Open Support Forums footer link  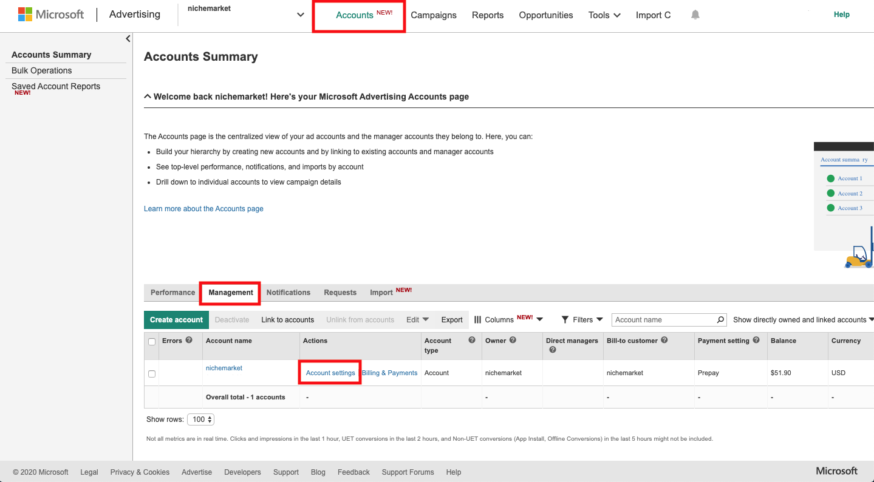pos(408,472)
